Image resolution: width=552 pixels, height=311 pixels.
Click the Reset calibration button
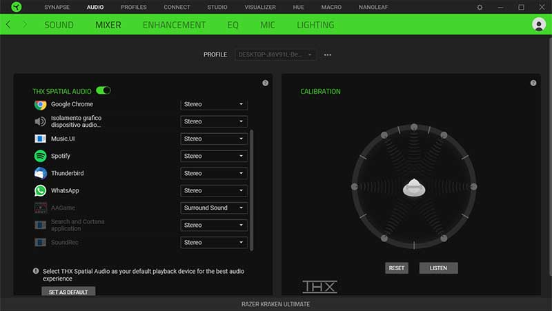pyautogui.click(x=396, y=268)
